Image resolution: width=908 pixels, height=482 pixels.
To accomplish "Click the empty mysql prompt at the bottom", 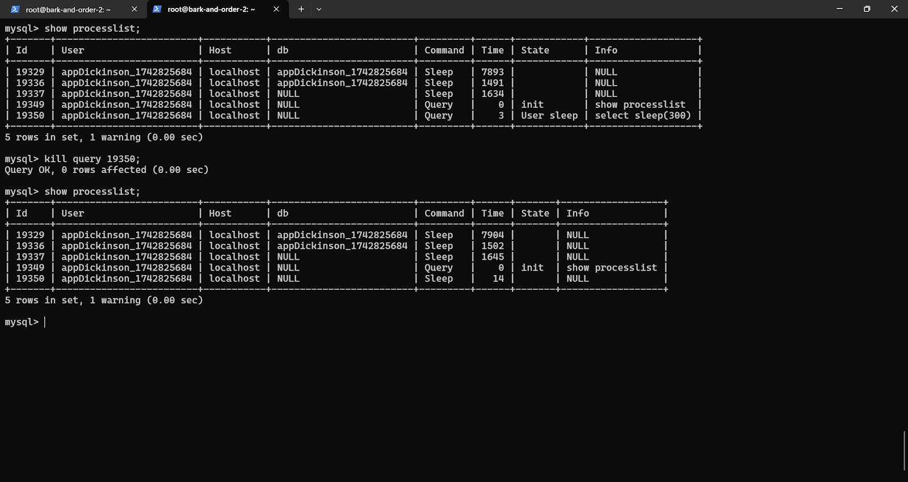I will point(45,322).
